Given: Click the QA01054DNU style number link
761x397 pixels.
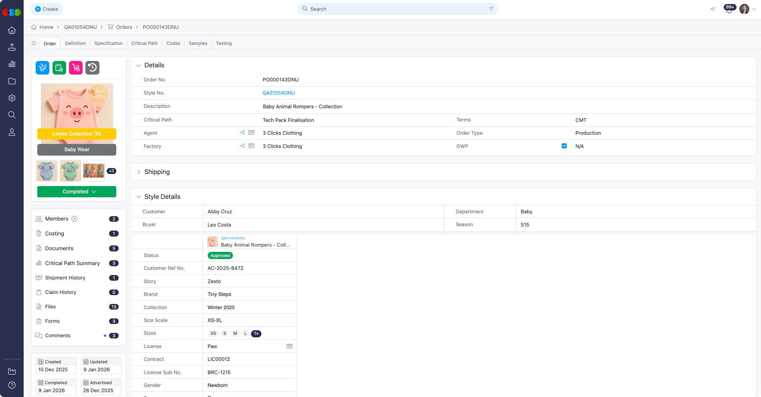Looking at the screenshot, I should click(279, 93).
